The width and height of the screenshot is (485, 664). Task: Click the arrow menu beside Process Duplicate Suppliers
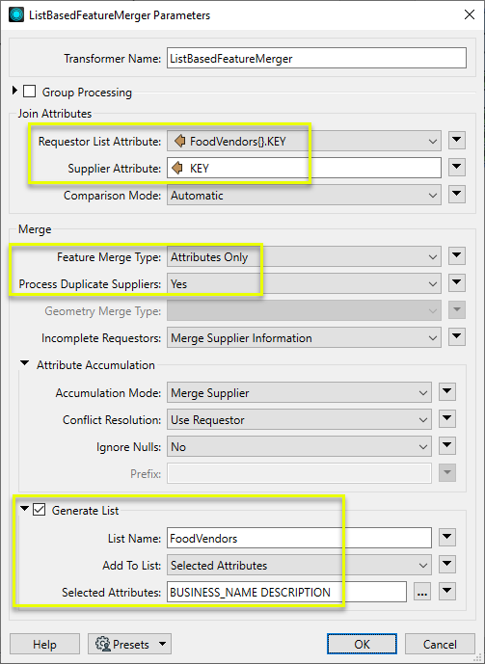tap(457, 283)
